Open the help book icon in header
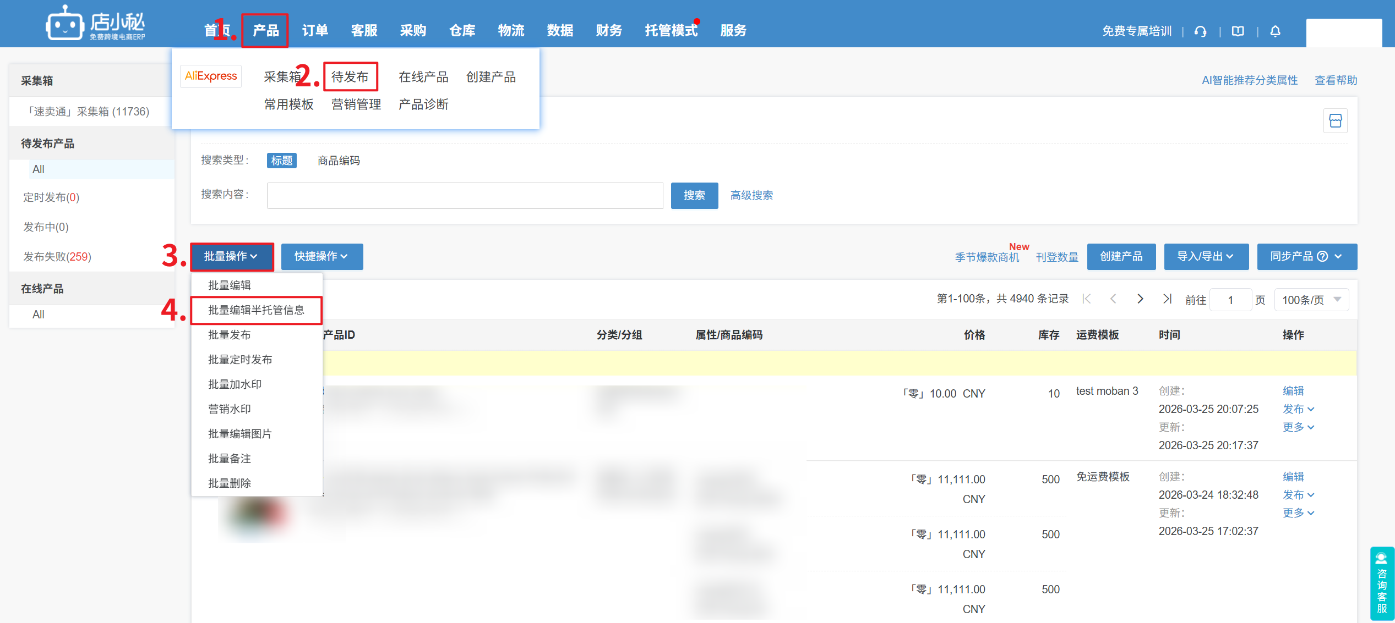 1238,31
